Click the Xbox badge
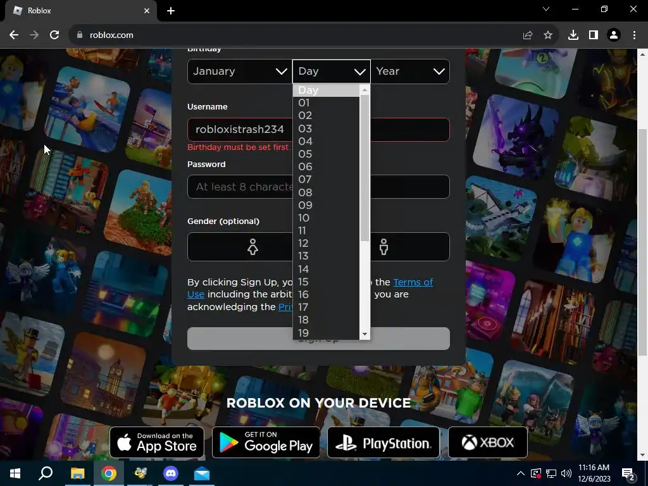 tap(488, 442)
